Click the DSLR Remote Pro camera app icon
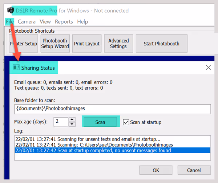The image size is (218, 183). pos(11,10)
